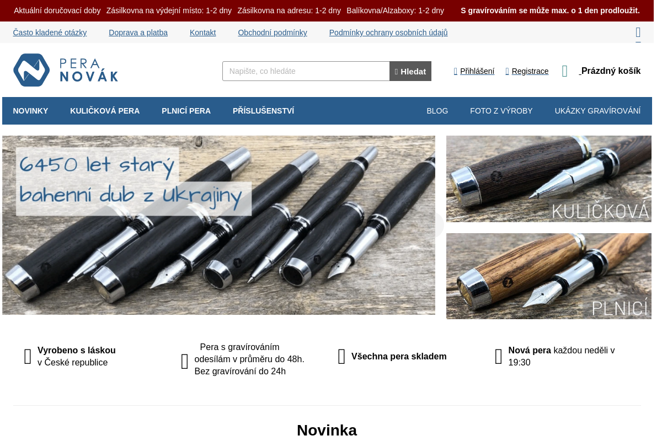Open Plnicí pera category
This screenshot has height=441, width=662.
tap(186, 111)
